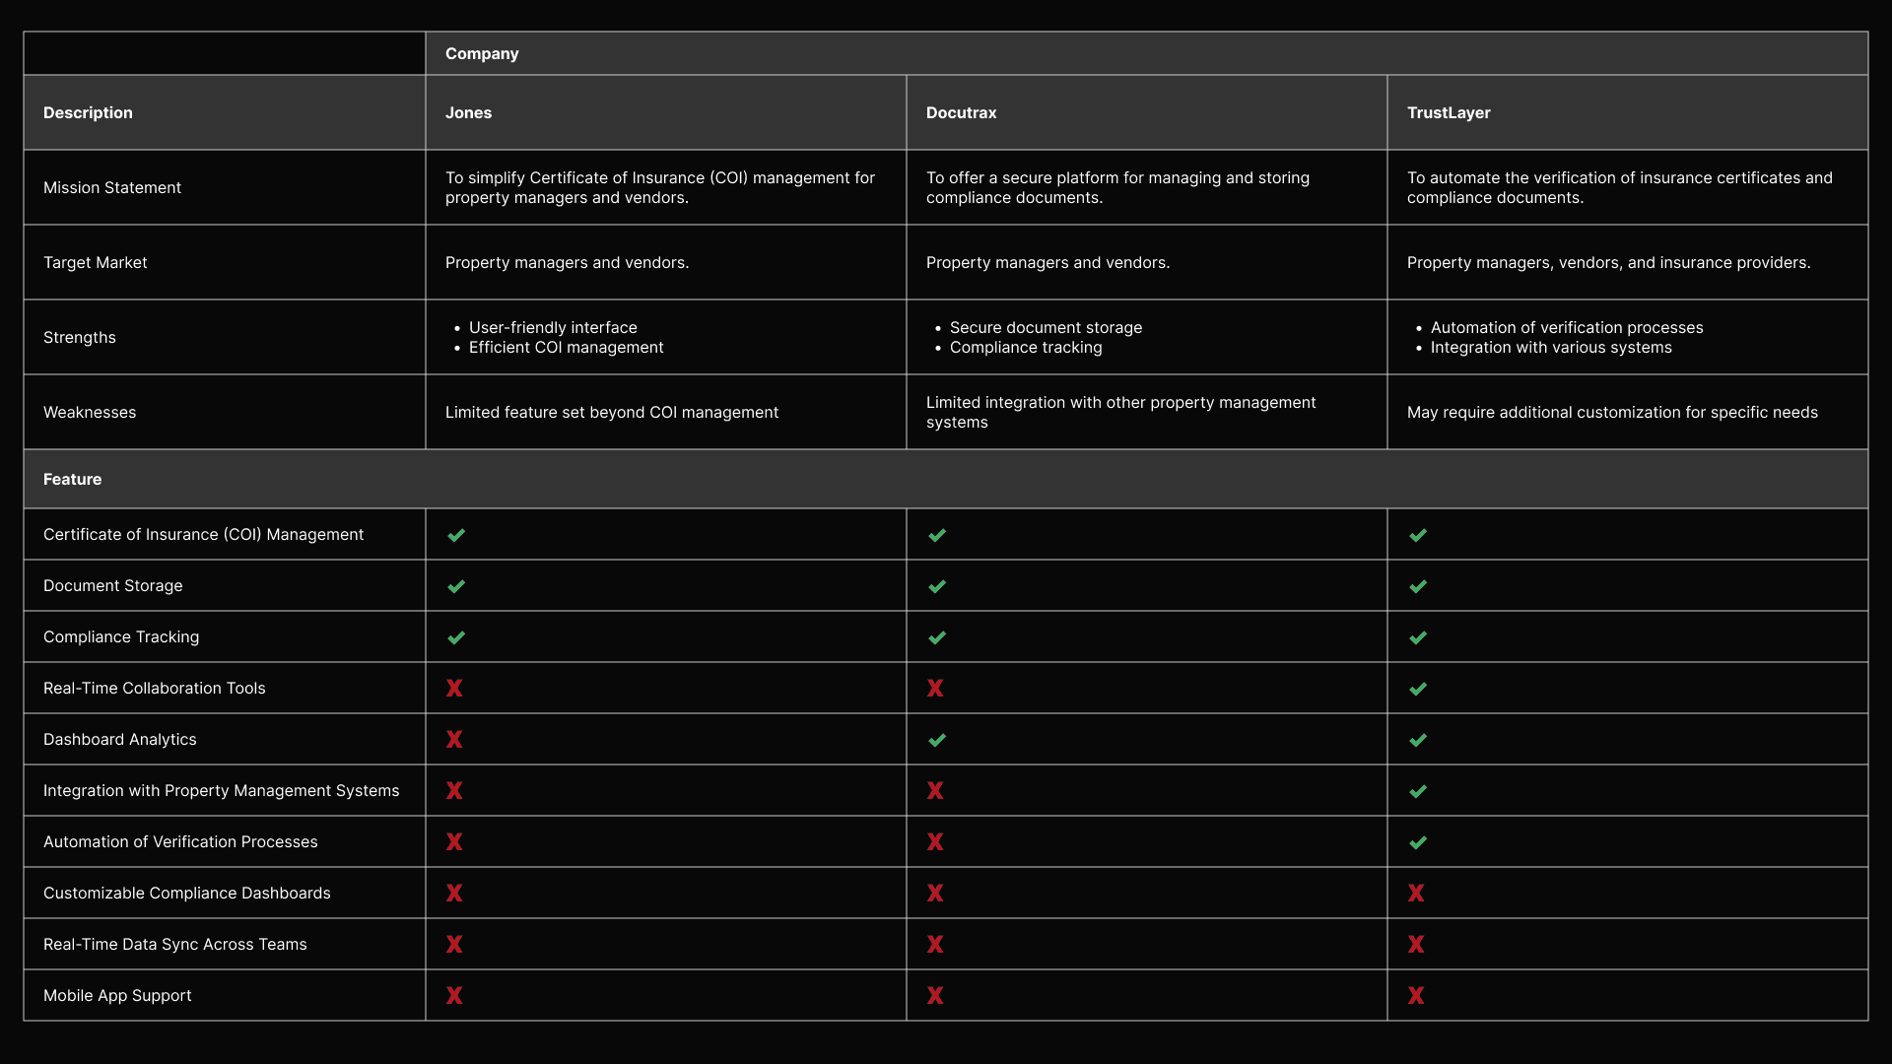Image resolution: width=1892 pixels, height=1064 pixels.
Task: Click "Compliance tracking" bullet in Docutrax strengths
Action: click(x=1026, y=347)
